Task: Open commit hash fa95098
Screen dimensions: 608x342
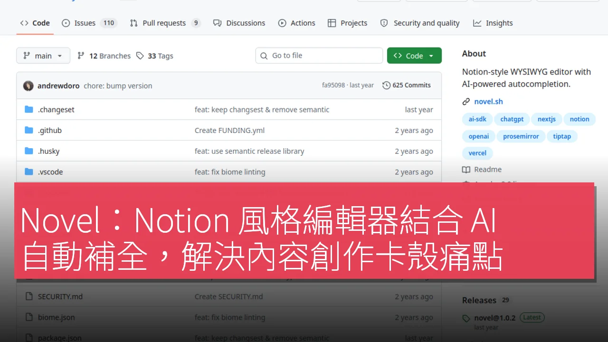Action: coord(333,85)
